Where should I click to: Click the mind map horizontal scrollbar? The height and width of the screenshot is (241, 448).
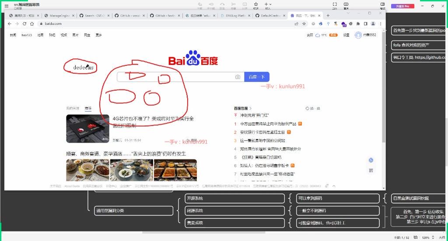203,232
